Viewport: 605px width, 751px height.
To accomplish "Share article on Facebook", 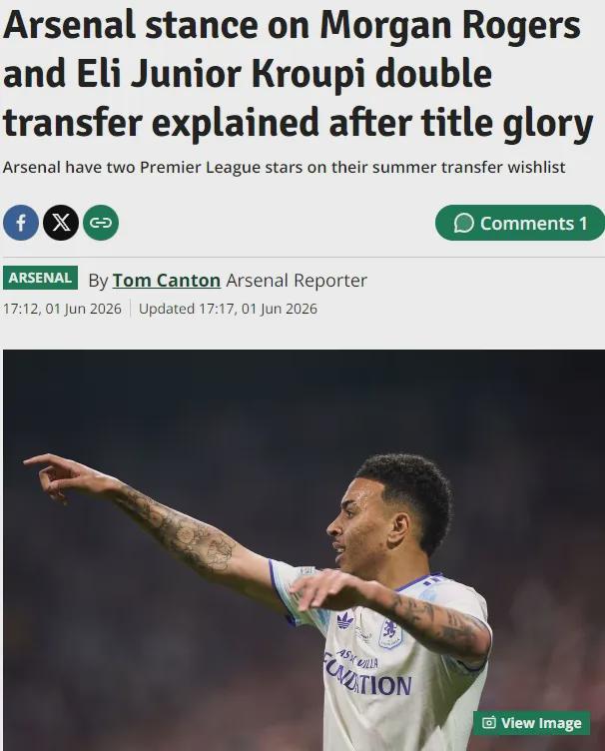I will click(21, 223).
